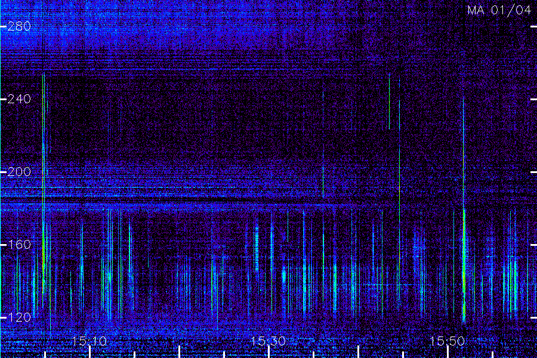Click the 200 frequency axis label
The image size is (537, 358).
19,172
